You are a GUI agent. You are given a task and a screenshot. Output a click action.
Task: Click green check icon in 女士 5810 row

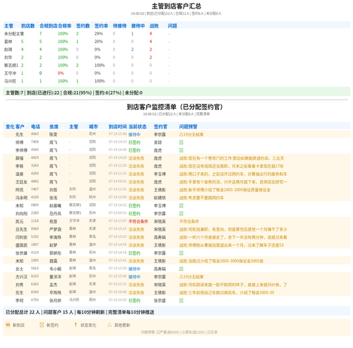pos(181,269)
